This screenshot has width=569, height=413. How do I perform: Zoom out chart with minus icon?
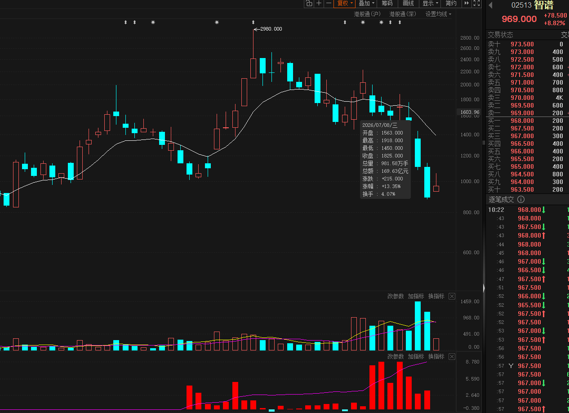pyautogui.click(x=329, y=4)
